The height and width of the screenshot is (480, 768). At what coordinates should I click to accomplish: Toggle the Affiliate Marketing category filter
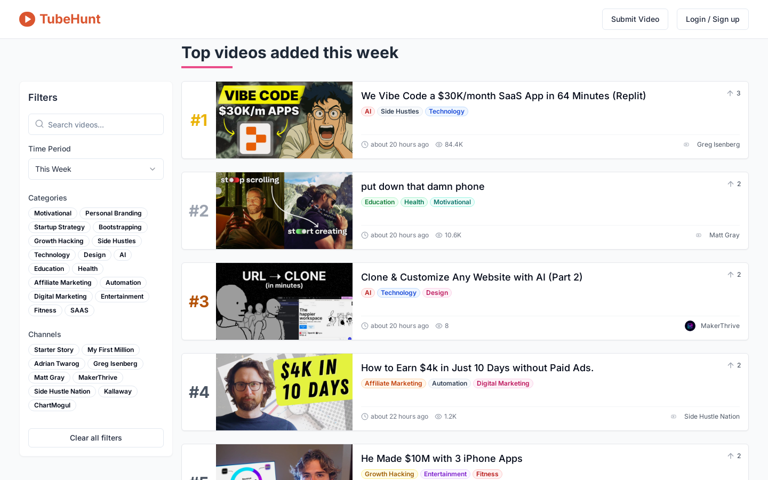coord(63,283)
